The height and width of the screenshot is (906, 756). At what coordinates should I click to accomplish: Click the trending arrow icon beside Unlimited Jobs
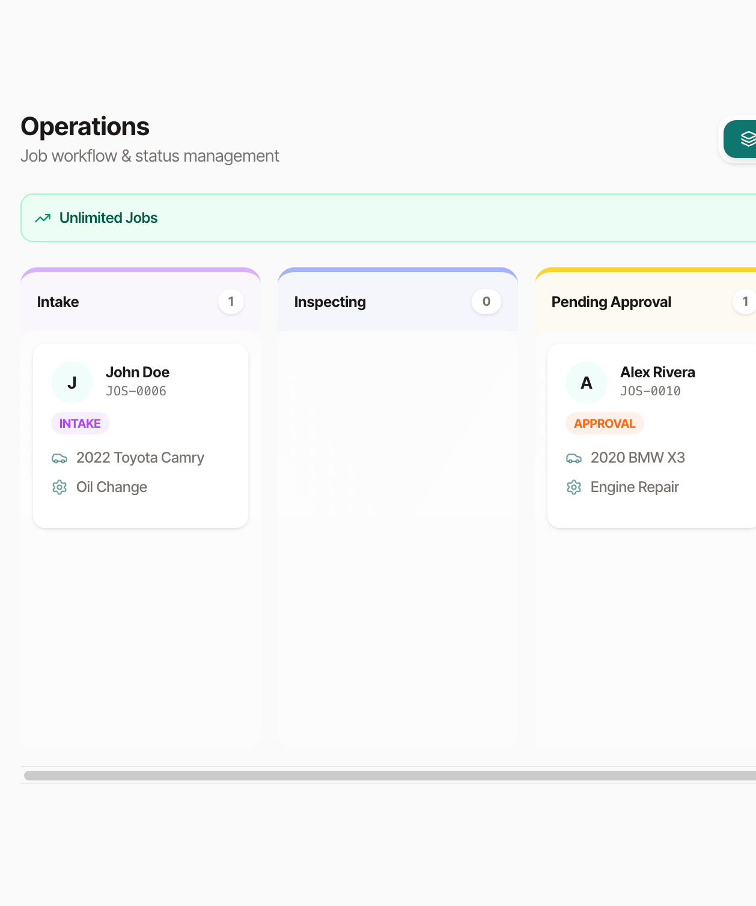coord(43,218)
